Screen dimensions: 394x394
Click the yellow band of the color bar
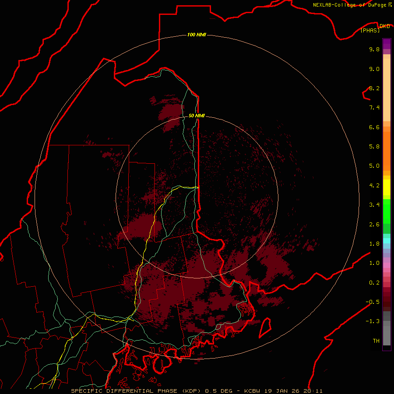tap(387, 187)
